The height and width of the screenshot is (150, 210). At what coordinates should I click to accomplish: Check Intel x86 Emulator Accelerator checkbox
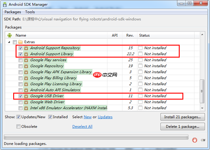pyautogui.click(x=20, y=108)
